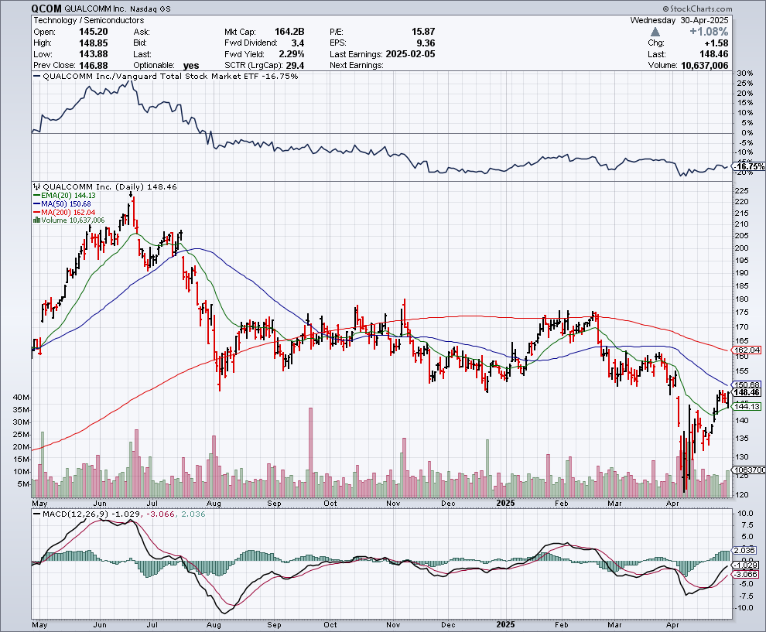Image resolution: width=766 pixels, height=632 pixels.
Task: Click the green EMA(20) line swatch
Action: click(36, 196)
